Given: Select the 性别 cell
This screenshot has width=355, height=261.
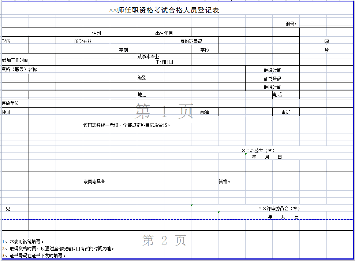Looking at the screenshot, I should (96, 33).
